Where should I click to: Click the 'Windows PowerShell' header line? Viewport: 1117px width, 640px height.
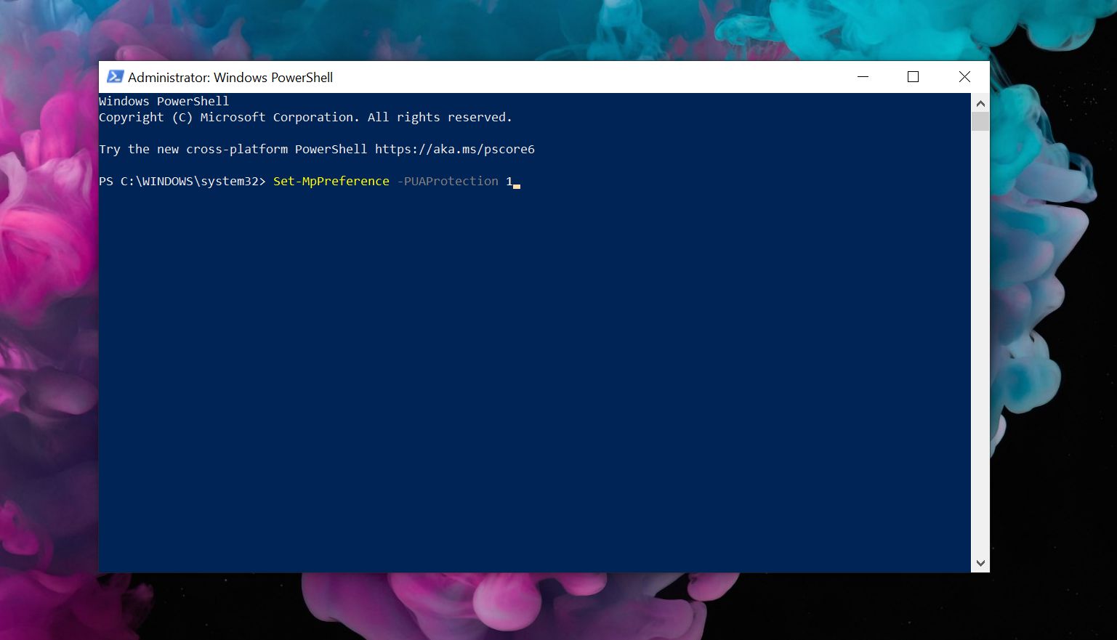pyautogui.click(x=164, y=101)
